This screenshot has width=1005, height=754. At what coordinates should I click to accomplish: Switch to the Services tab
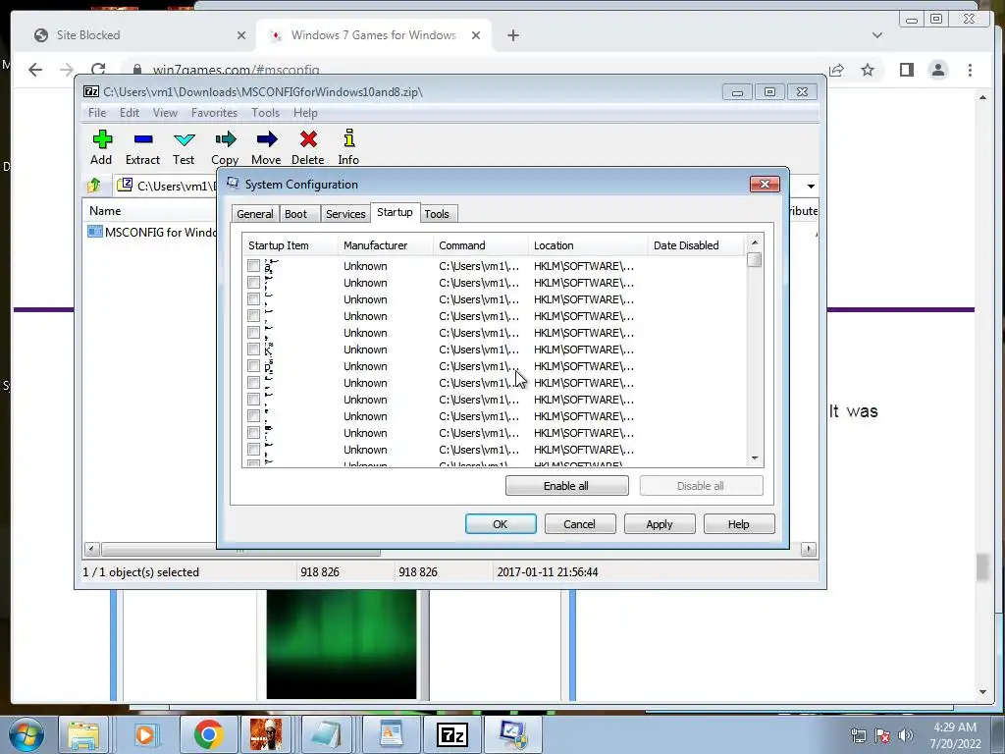click(345, 213)
